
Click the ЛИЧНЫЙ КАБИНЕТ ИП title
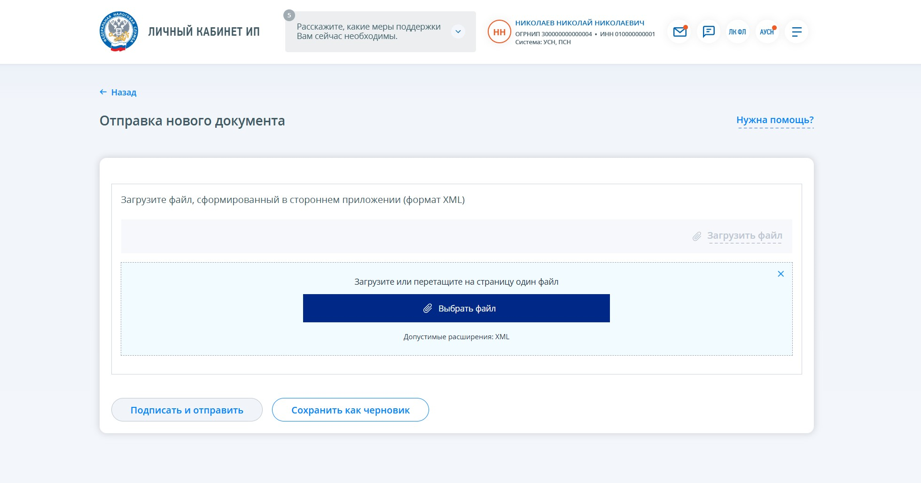pos(204,32)
